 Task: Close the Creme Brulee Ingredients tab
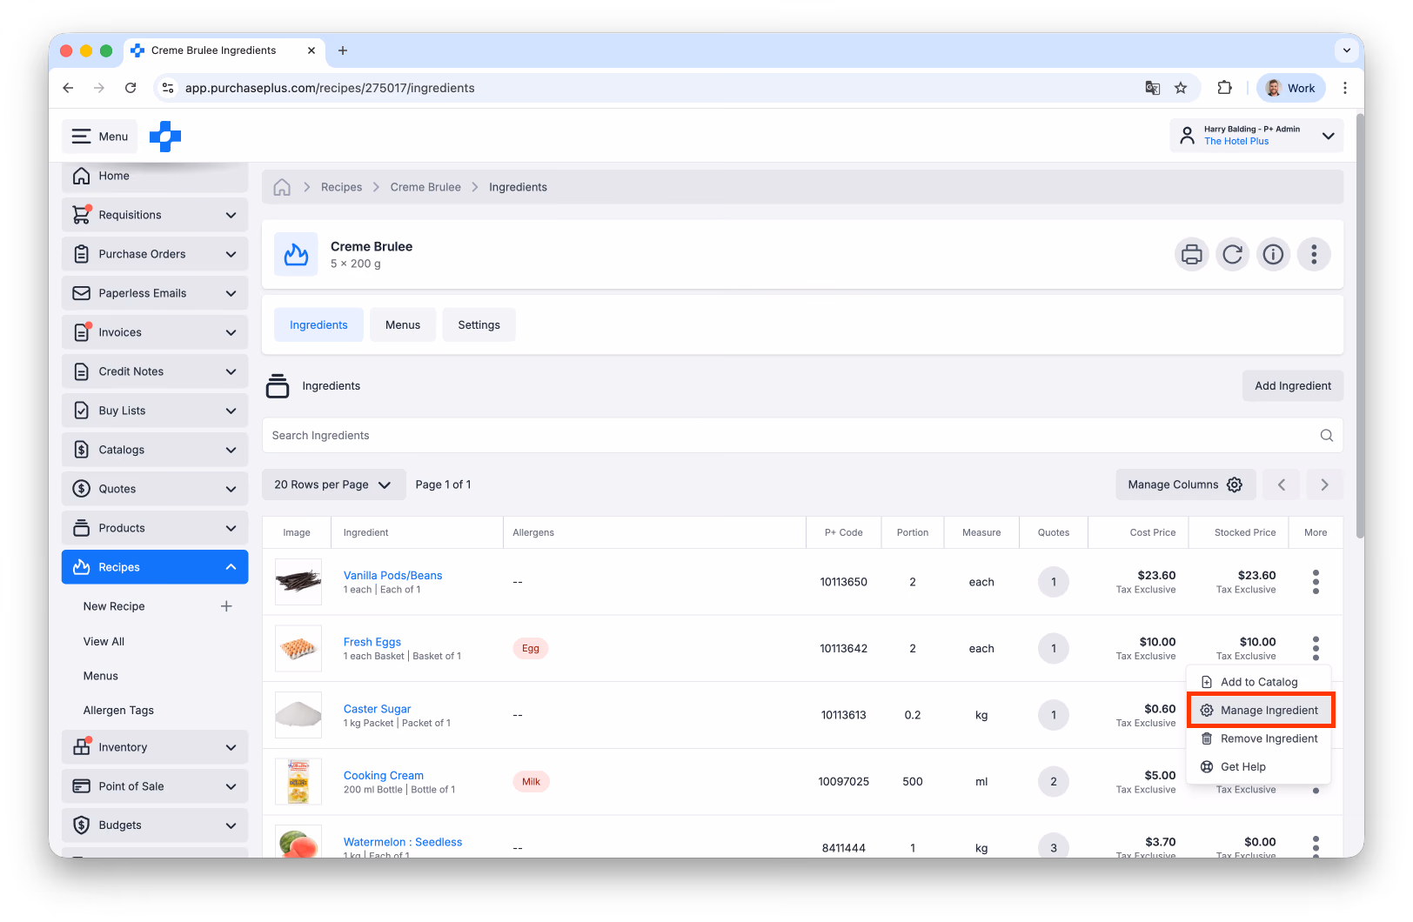tap(311, 50)
